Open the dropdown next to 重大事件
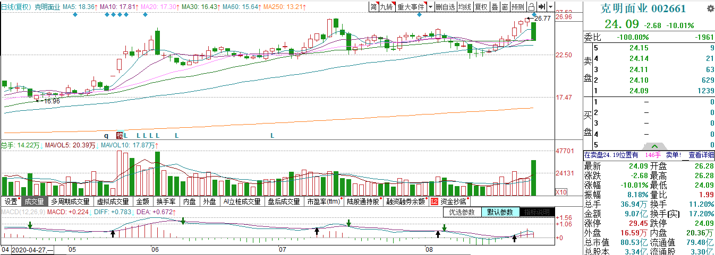Viewport: 715px width, 255px height. (x=431, y=6)
